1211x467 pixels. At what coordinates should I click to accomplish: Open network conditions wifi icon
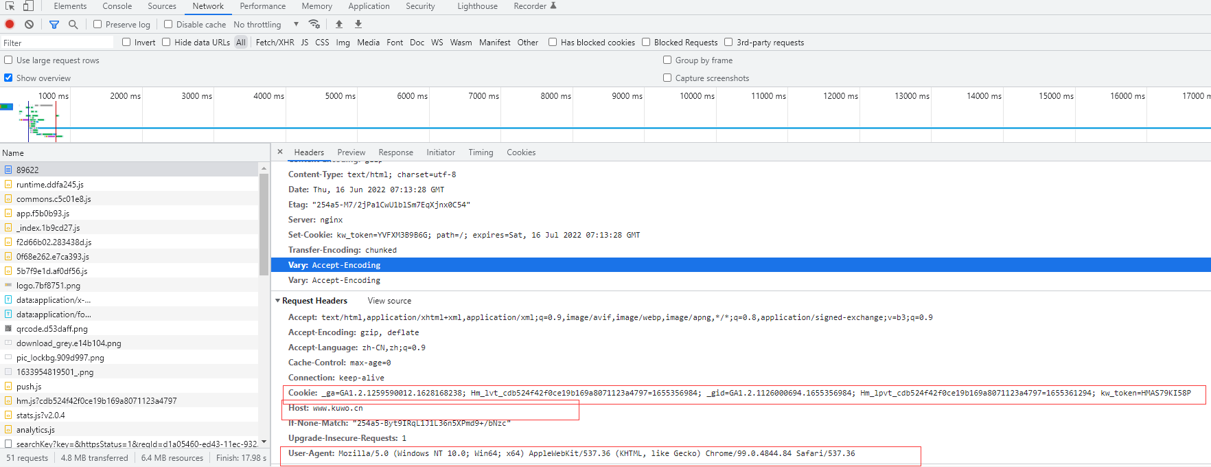pyautogui.click(x=314, y=24)
